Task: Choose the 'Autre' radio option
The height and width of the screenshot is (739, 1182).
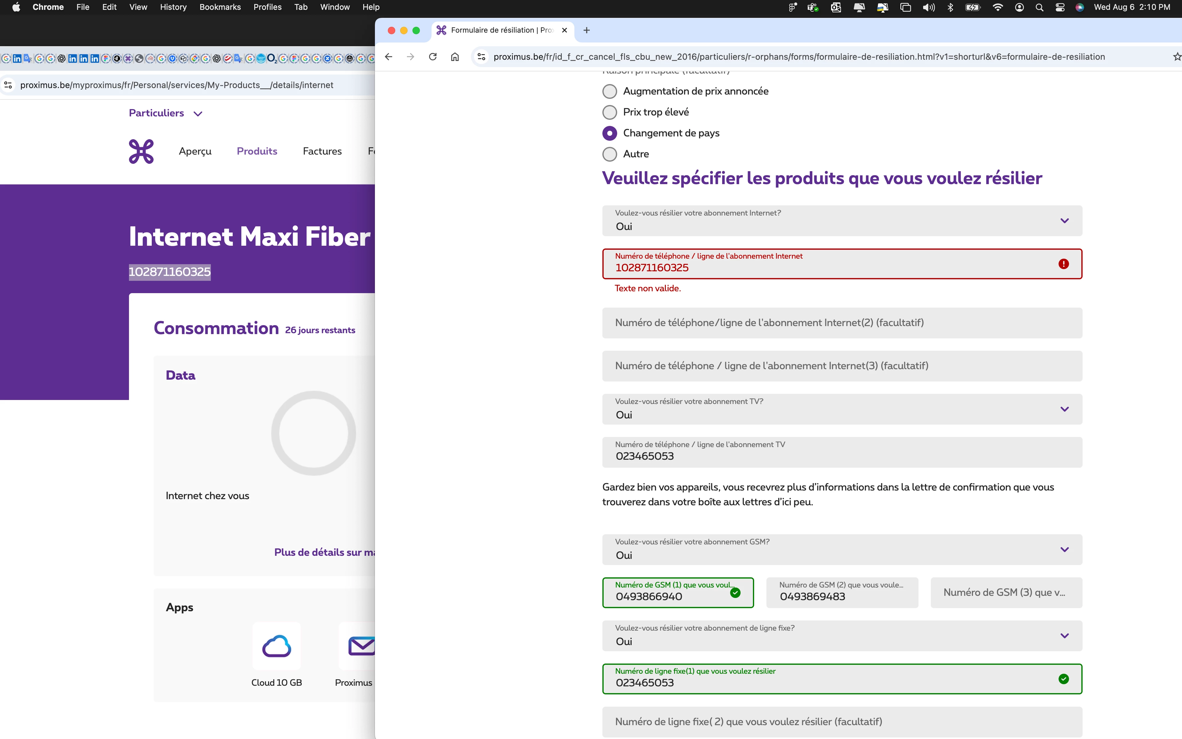Action: pos(609,154)
